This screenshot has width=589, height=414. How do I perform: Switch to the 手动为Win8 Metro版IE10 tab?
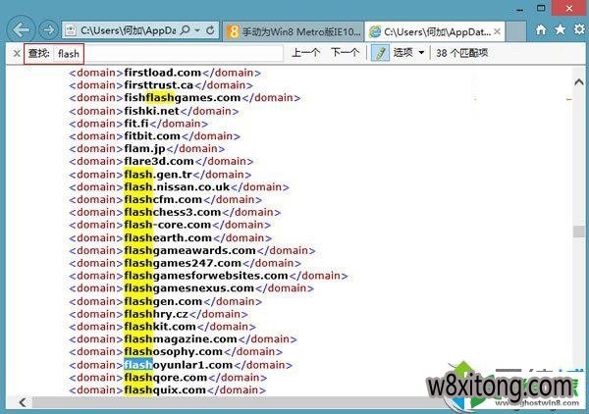click(285, 31)
